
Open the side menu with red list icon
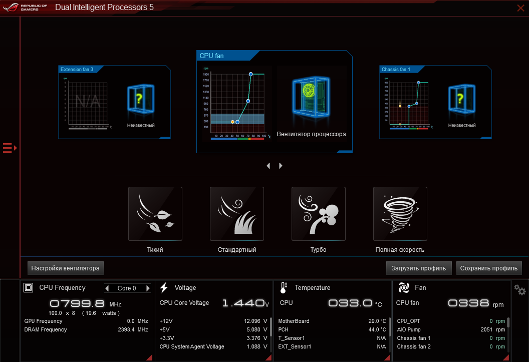point(10,148)
